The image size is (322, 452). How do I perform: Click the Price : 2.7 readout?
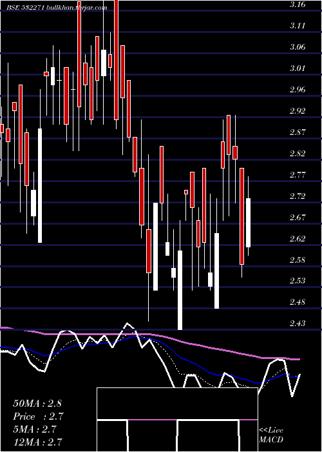point(38,416)
